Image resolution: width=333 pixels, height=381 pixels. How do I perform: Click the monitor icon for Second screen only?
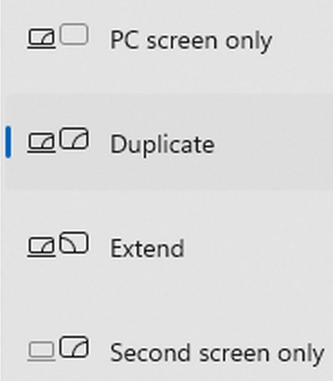click(74, 347)
